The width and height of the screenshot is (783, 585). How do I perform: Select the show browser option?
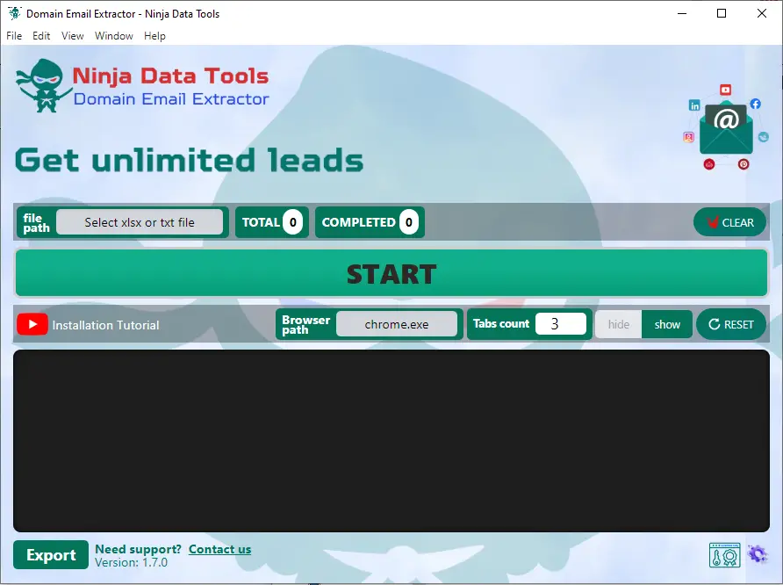click(667, 324)
